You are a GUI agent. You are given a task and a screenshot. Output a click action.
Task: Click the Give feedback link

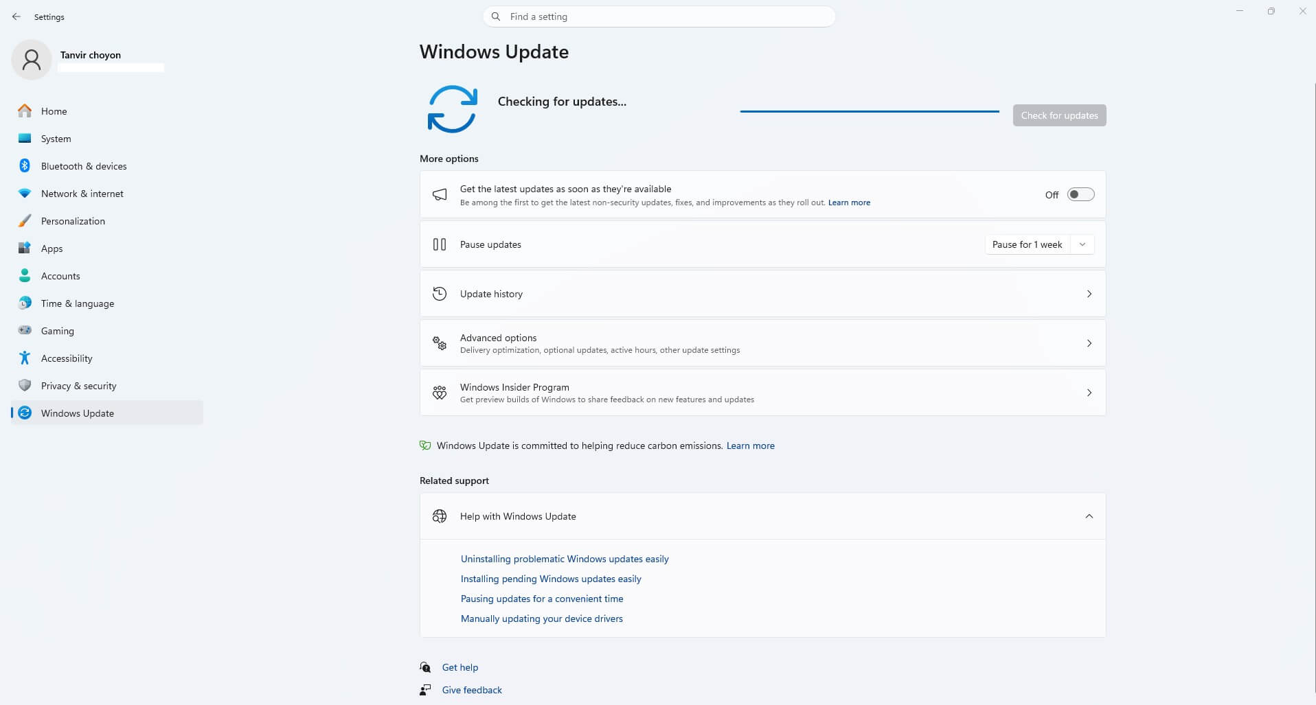point(472,690)
